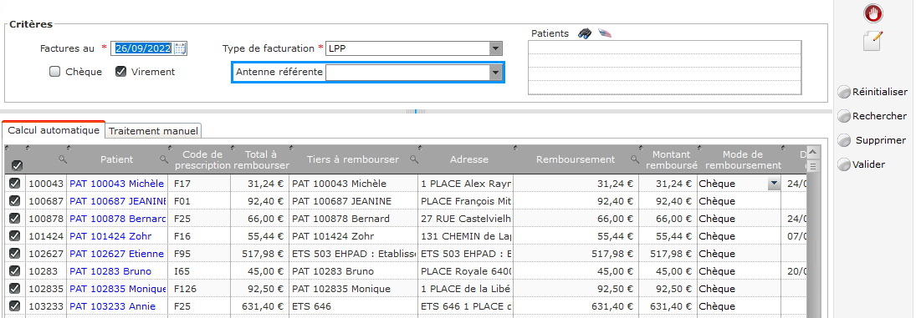Toggle the select-all checkbox in table header
The height and width of the screenshot is (318, 916).
pos(17,165)
